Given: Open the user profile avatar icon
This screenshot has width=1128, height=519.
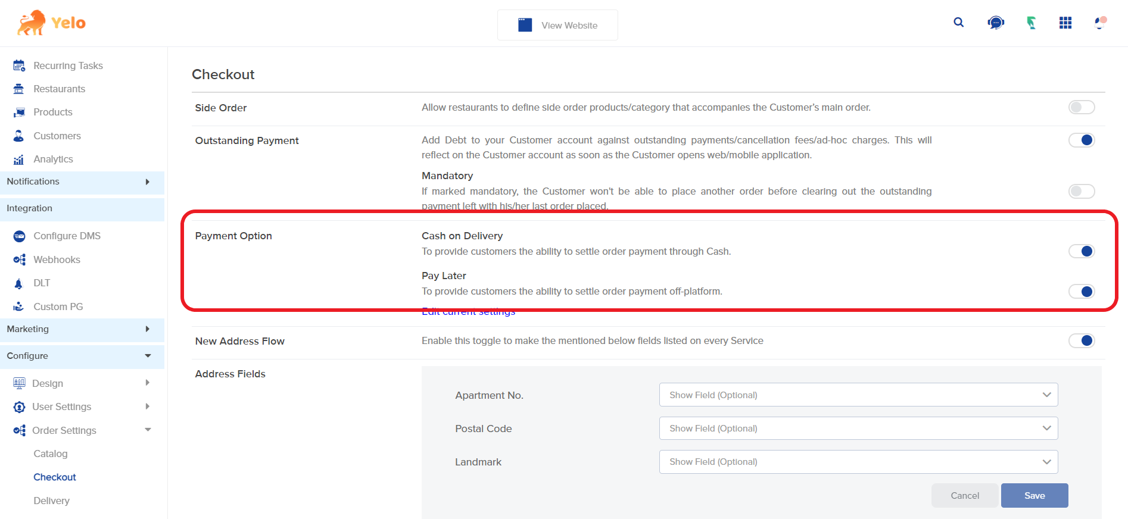Looking at the screenshot, I should pyautogui.click(x=1100, y=23).
